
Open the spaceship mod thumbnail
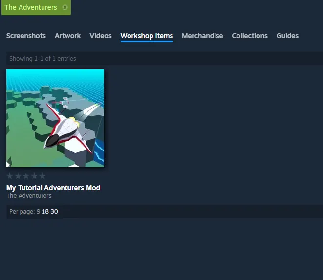(55, 118)
